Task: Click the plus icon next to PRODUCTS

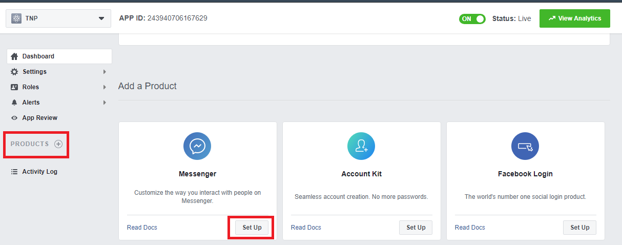Action: click(58, 144)
